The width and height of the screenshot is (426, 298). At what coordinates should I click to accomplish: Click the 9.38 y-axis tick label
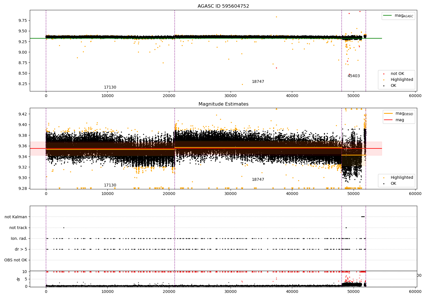tap(23, 135)
